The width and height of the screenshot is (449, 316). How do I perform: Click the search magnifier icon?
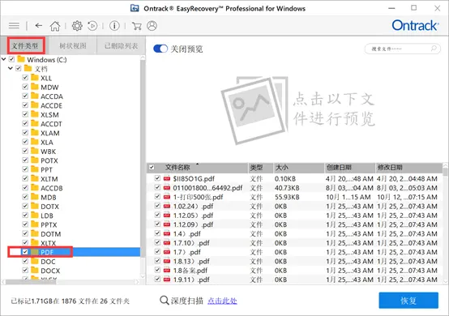click(x=434, y=49)
